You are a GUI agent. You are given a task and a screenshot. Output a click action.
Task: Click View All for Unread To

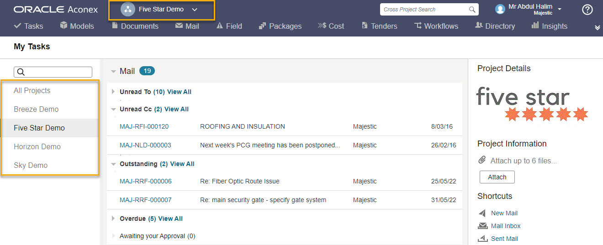pos(179,92)
